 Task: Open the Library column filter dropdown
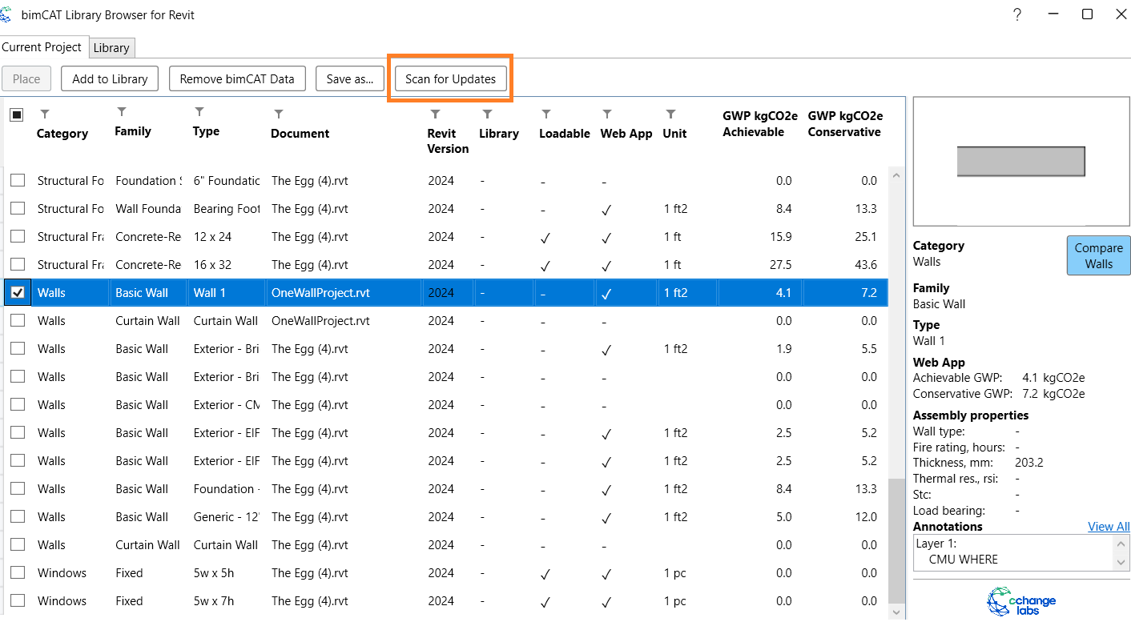(487, 114)
